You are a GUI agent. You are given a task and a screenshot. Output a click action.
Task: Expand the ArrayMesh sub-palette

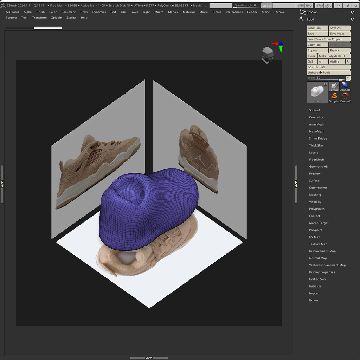click(317, 124)
